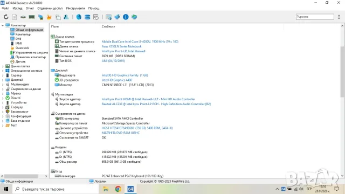345x194 pixels.
Task: Open File Explorer from the taskbar
Action: (106, 189)
